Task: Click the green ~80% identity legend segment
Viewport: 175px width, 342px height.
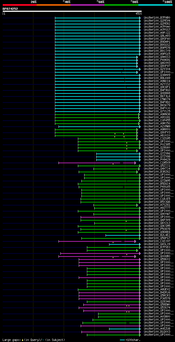Action: point(121,5)
